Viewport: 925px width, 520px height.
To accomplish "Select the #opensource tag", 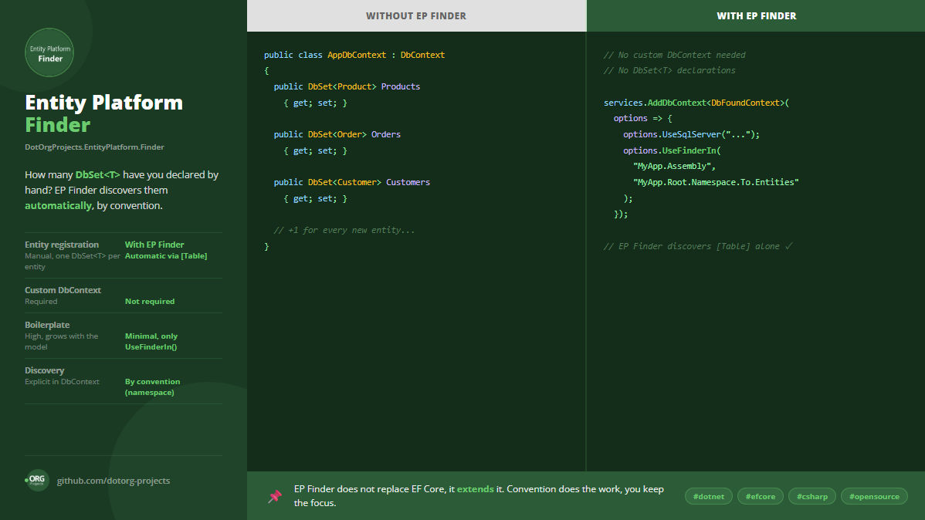I will pos(874,496).
